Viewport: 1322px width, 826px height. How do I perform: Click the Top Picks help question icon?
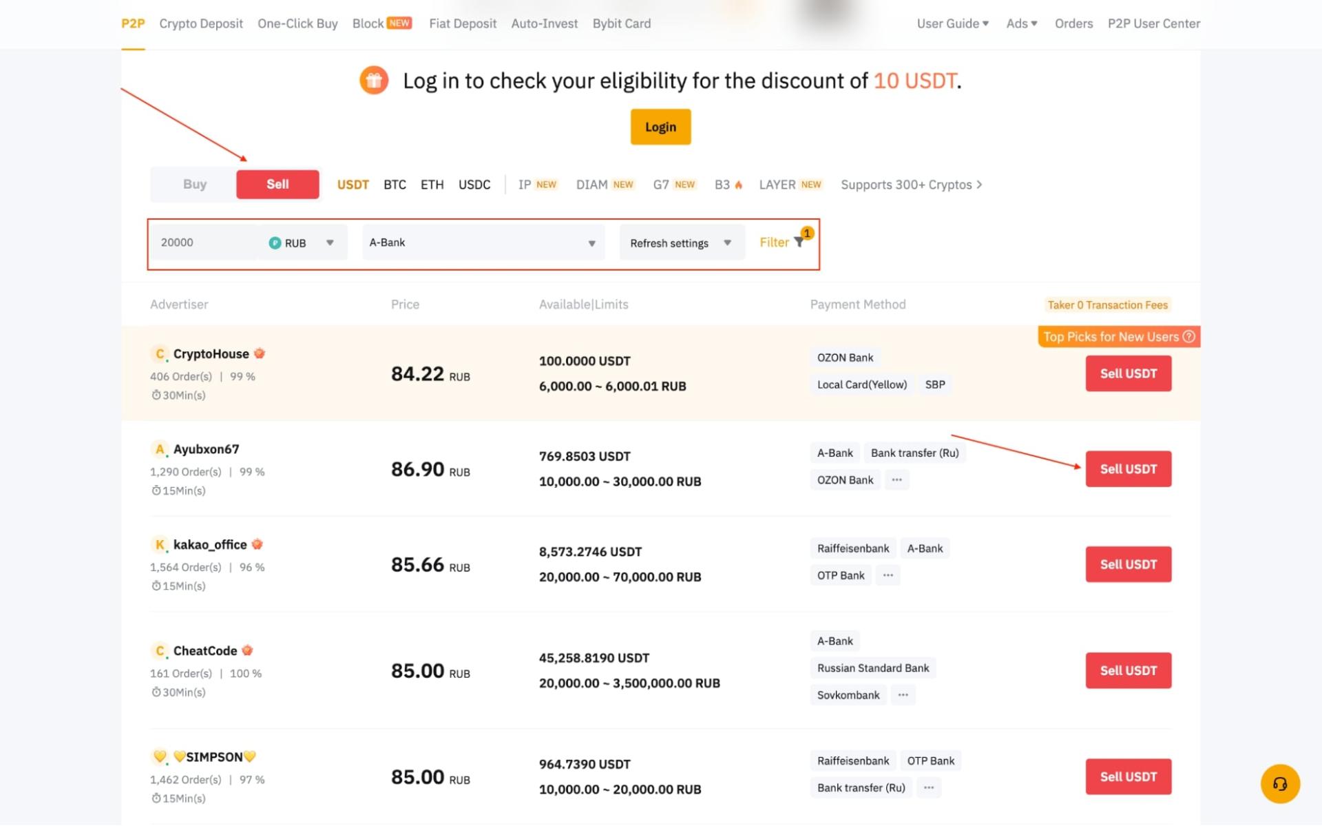pyautogui.click(x=1188, y=337)
